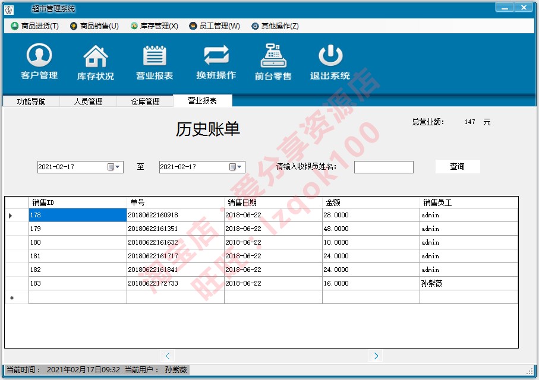Viewport: 539px width, 380px height.
Task: Sort by the 金额 column header
Action: coord(371,202)
